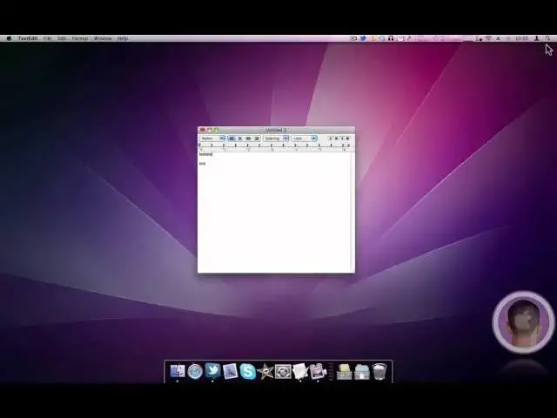Screen dimensions: 557x418
Task: Click the Wi-Fi status icon
Action: click(489, 38)
